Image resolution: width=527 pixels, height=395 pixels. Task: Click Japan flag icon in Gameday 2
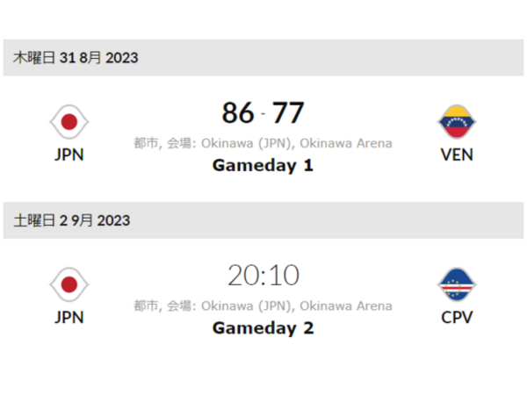tap(69, 284)
